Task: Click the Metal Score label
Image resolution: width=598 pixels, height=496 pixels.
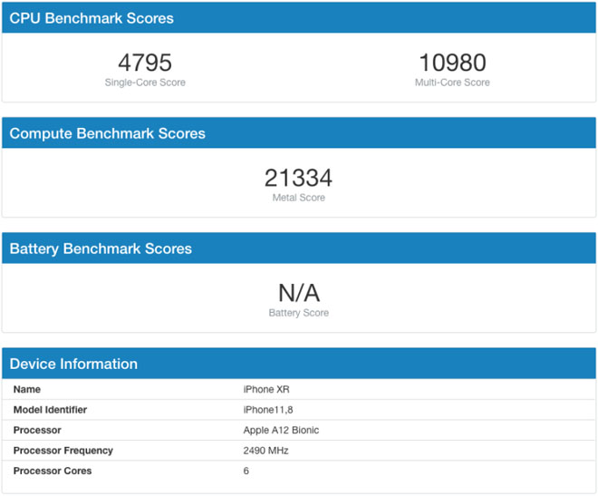Action: pyautogui.click(x=298, y=198)
